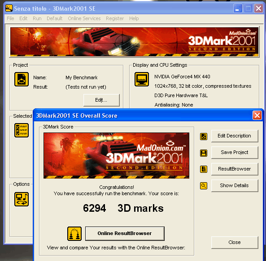Click the Edit Description icon
Image resolution: width=266 pixels, height=261 pixels.
[204, 137]
